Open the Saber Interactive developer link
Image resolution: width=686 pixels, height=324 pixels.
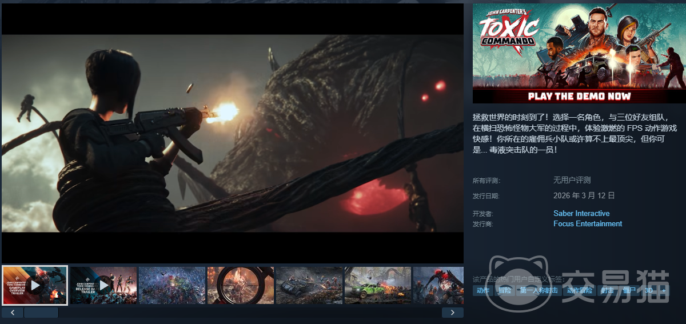(x=581, y=214)
